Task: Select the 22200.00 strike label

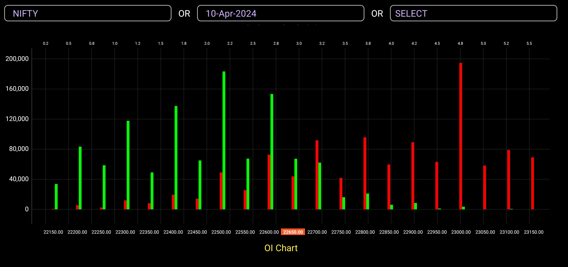Action: tap(77, 232)
